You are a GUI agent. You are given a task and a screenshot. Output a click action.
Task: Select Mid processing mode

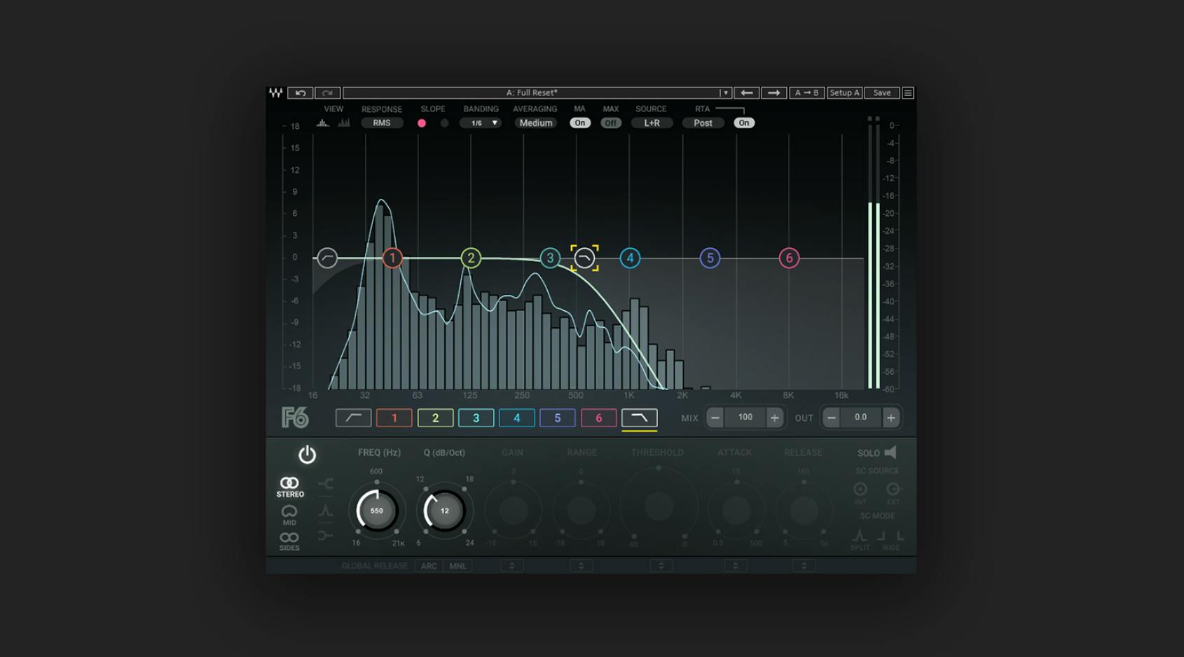pyautogui.click(x=289, y=516)
